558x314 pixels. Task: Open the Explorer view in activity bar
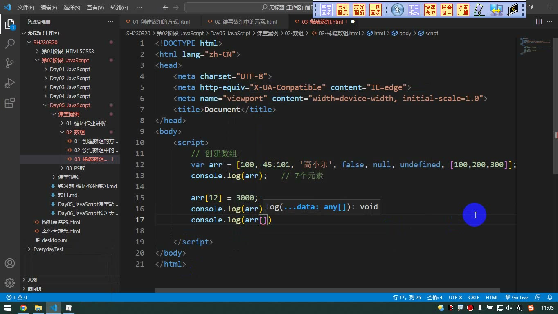10,24
